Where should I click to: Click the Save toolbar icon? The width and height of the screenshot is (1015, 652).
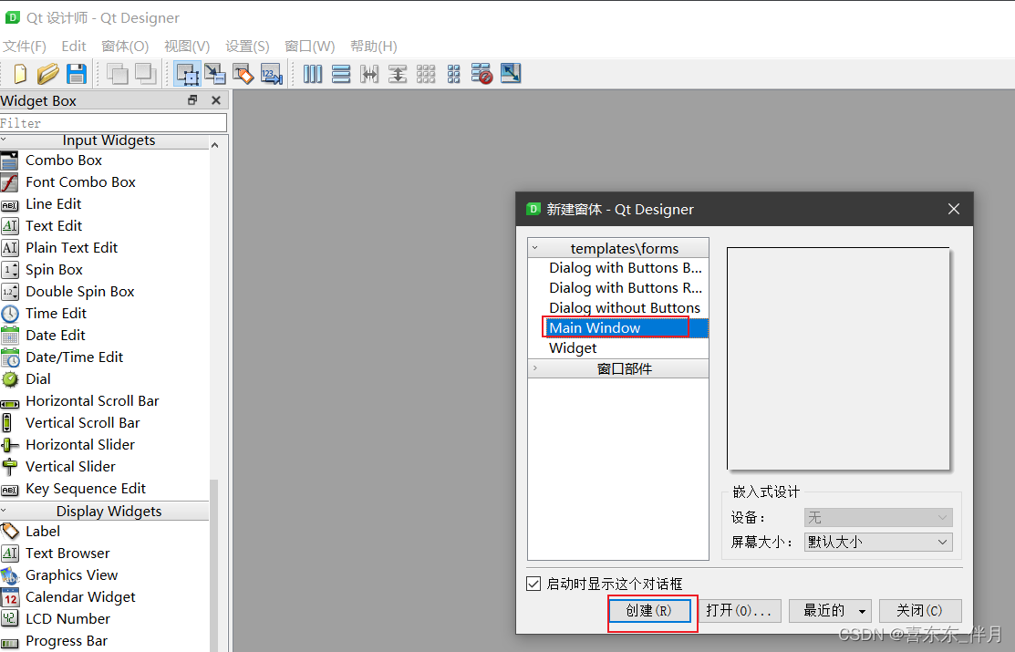tap(77, 74)
